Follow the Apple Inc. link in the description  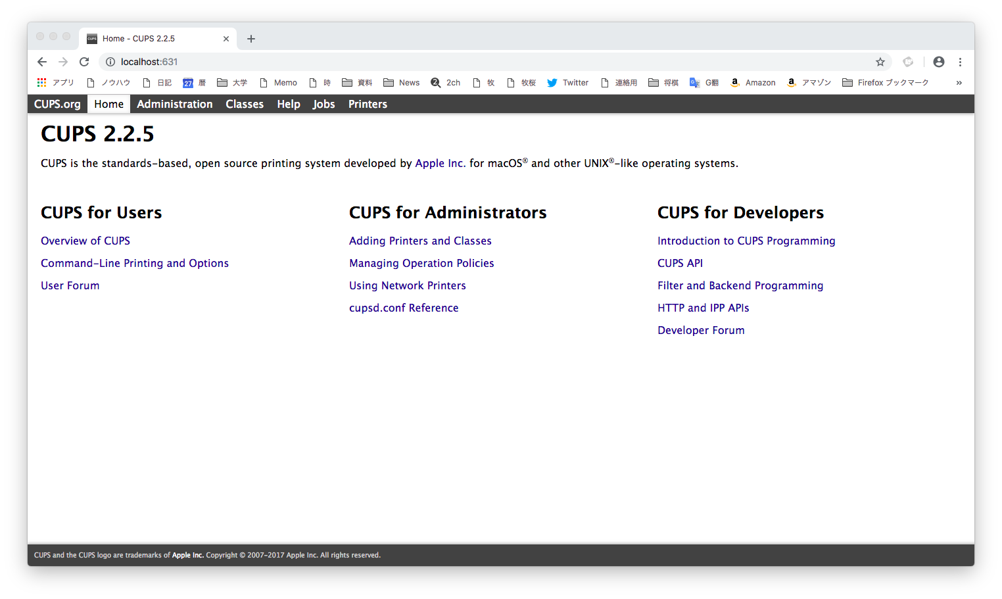(440, 163)
